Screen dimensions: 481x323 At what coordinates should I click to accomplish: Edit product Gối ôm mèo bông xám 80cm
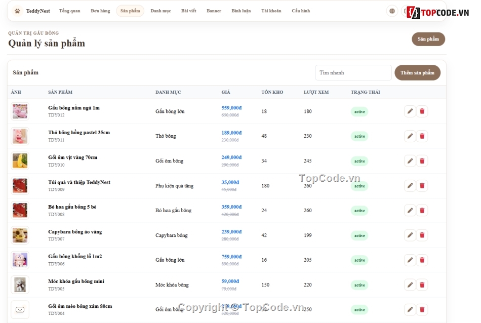tap(410, 309)
